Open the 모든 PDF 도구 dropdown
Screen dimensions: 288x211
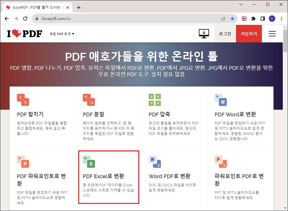[x=62, y=34]
